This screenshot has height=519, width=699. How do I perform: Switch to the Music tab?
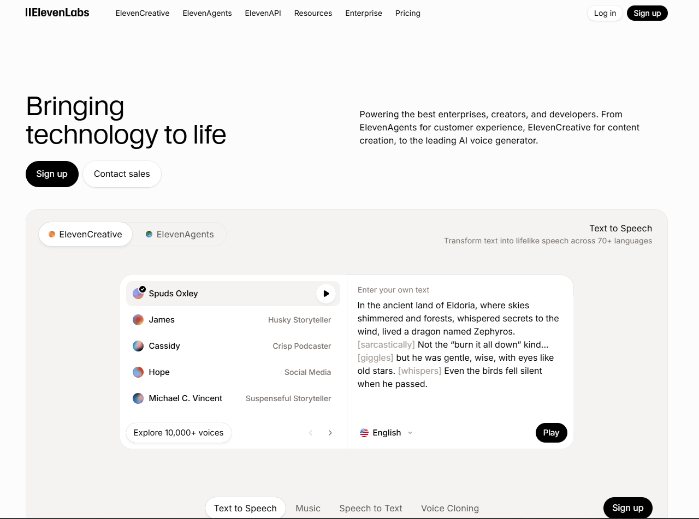click(x=308, y=508)
